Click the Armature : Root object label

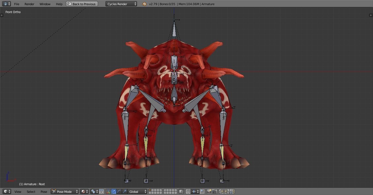(x=32, y=184)
